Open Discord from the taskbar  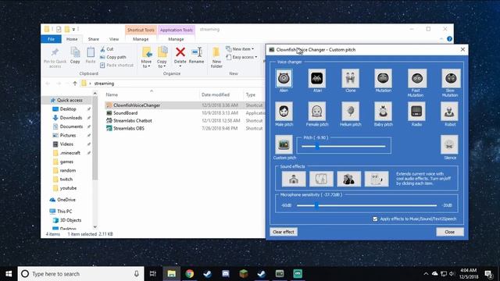coord(226,274)
